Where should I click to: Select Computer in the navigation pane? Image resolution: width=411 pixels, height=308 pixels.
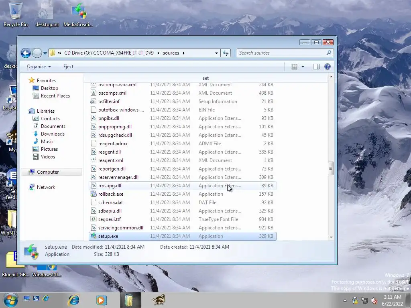click(x=52, y=172)
